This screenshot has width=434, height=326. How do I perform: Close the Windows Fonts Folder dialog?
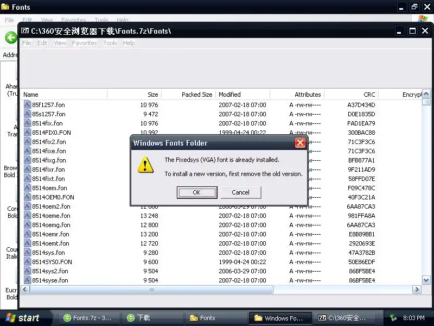[x=300, y=143]
